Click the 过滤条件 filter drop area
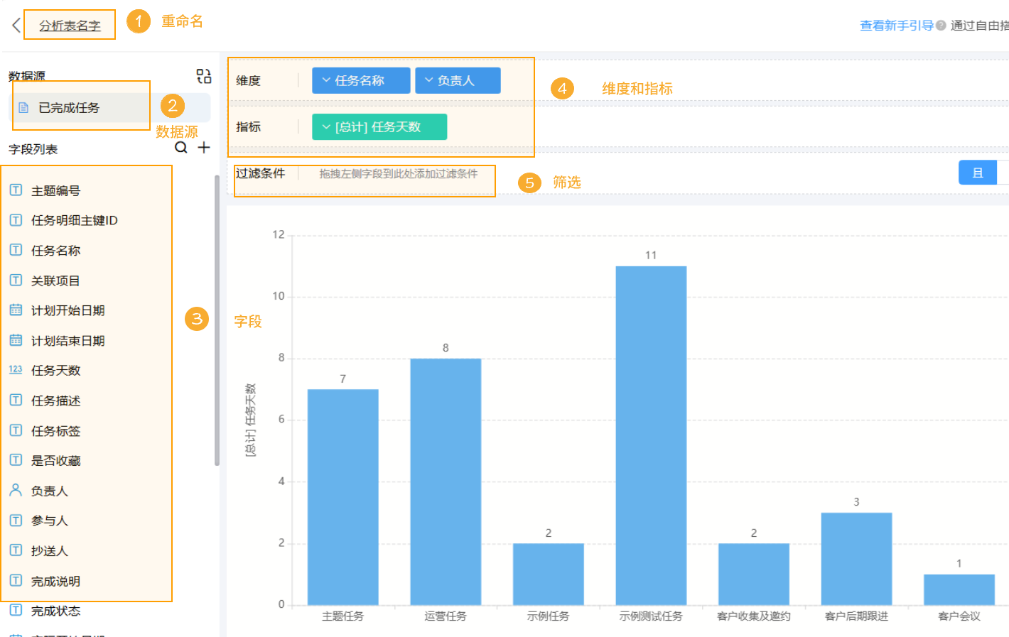Viewport: 1009px width, 637px height. click(x=398, y=174)
